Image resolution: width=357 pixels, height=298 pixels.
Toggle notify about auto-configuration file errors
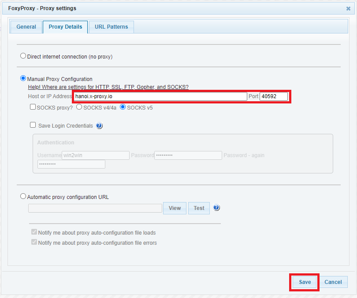[34, 242]
